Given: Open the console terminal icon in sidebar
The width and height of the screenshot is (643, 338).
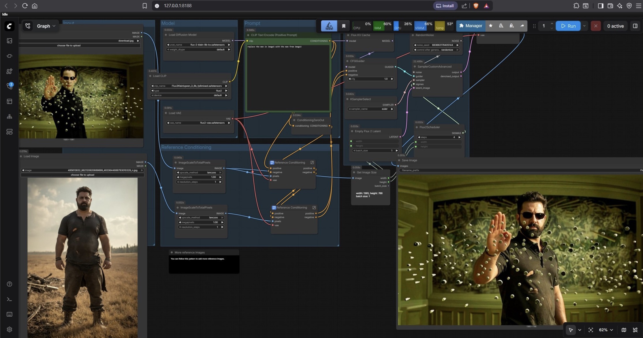Looking at the screenshot, I should [x=9, y=299].
